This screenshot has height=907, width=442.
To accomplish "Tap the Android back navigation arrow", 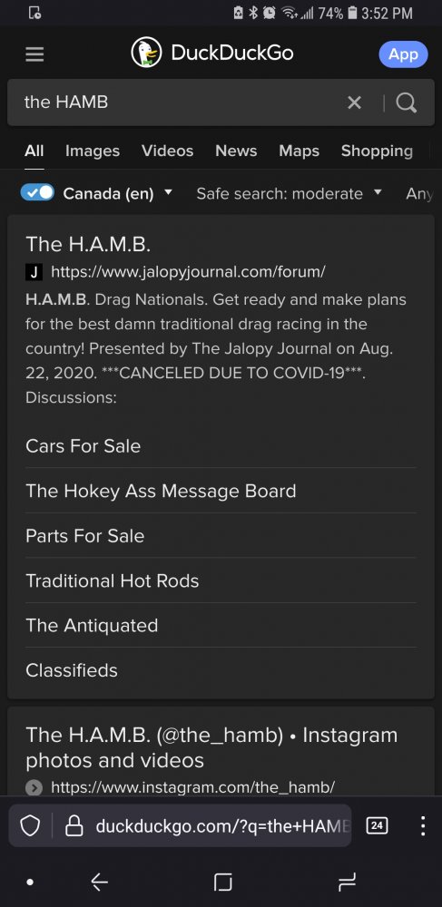I will (x=100, y=882).
